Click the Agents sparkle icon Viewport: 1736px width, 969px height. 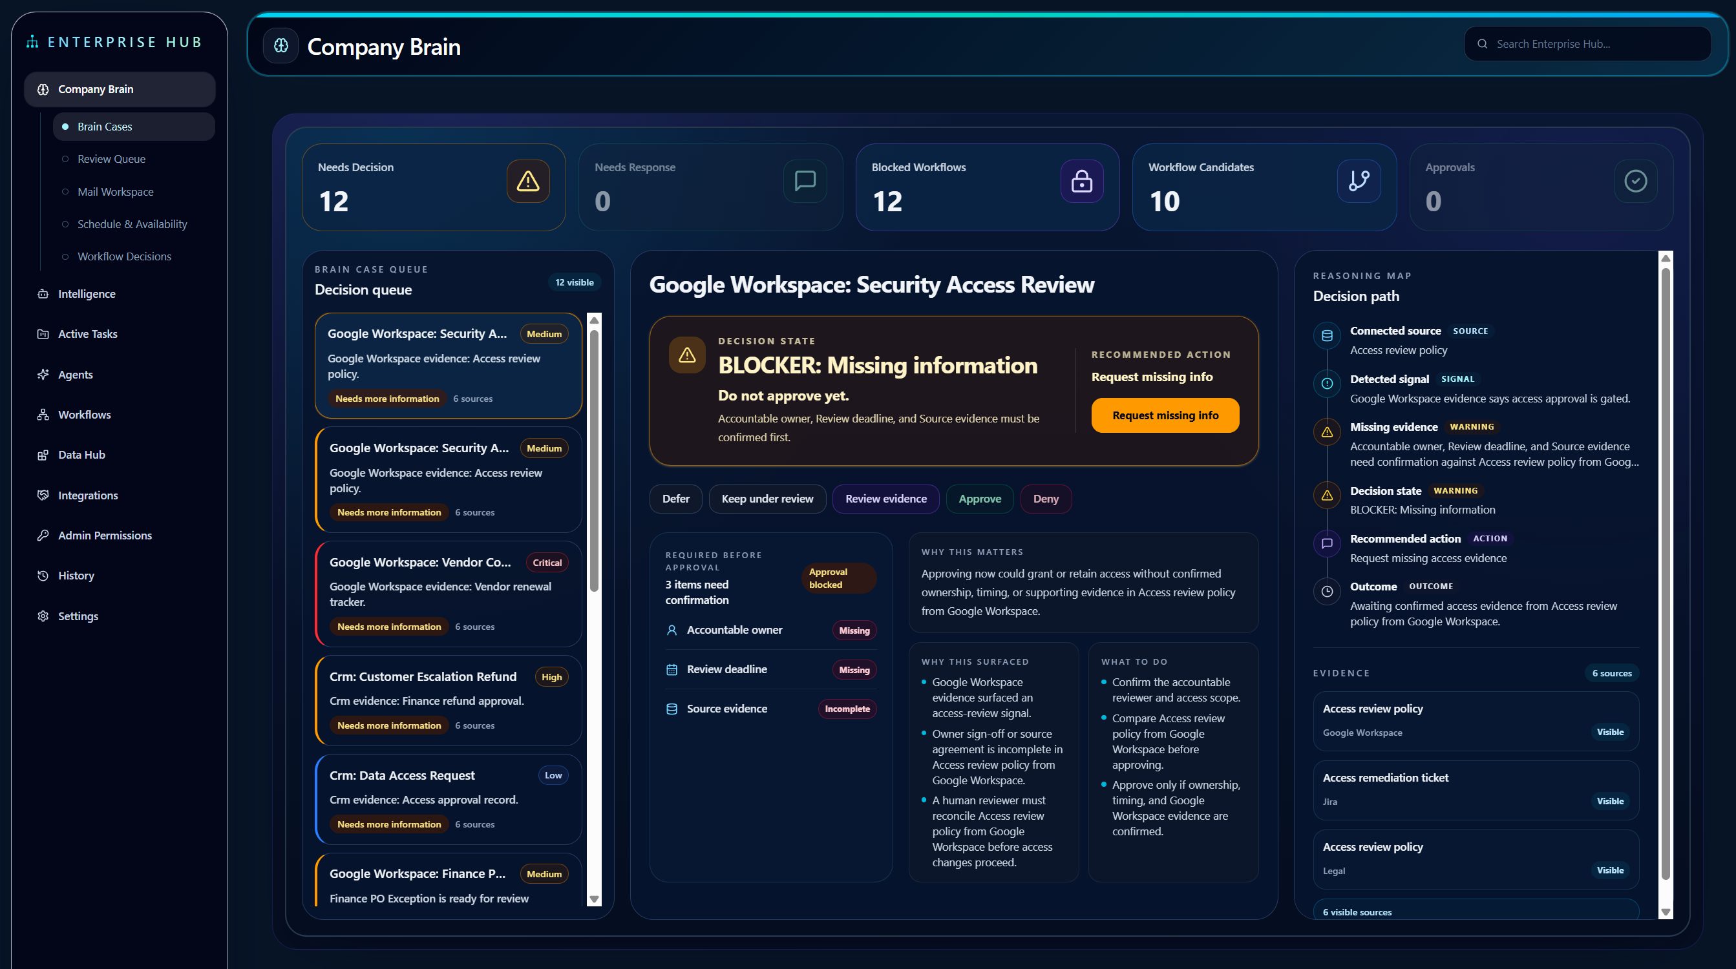[x=43, y=375]
